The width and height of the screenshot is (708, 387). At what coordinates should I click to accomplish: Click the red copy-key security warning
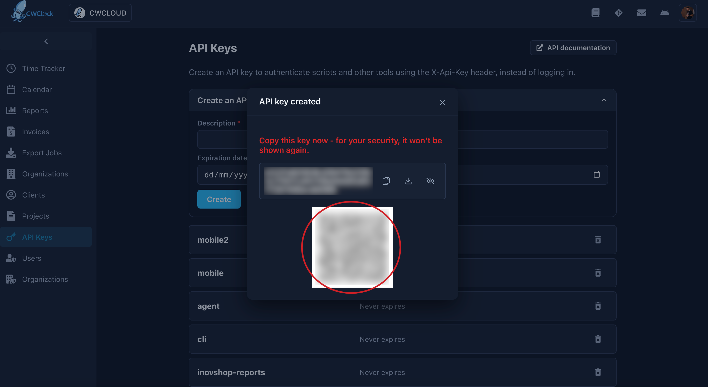coord(350,145)
